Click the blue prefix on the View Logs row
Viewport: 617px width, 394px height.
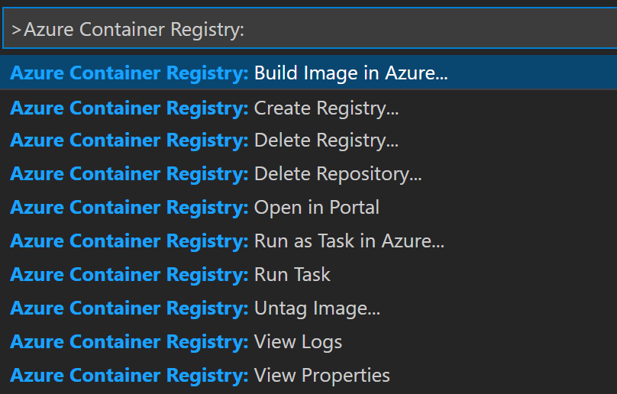tap(129, 342)
